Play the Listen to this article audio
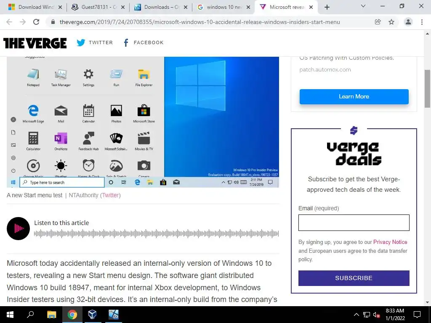This screenshot has height=323, width=431. click(x=18, y=228)
